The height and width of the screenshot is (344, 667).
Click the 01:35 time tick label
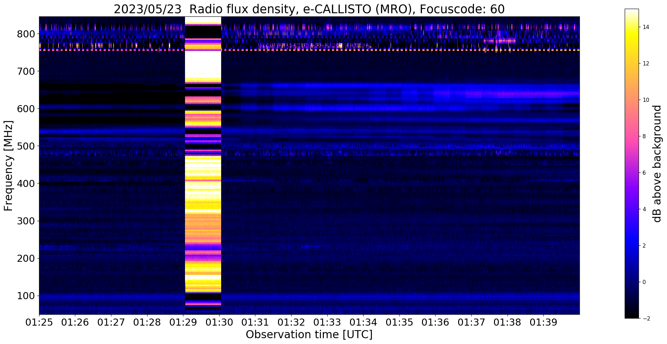[400, 322]
